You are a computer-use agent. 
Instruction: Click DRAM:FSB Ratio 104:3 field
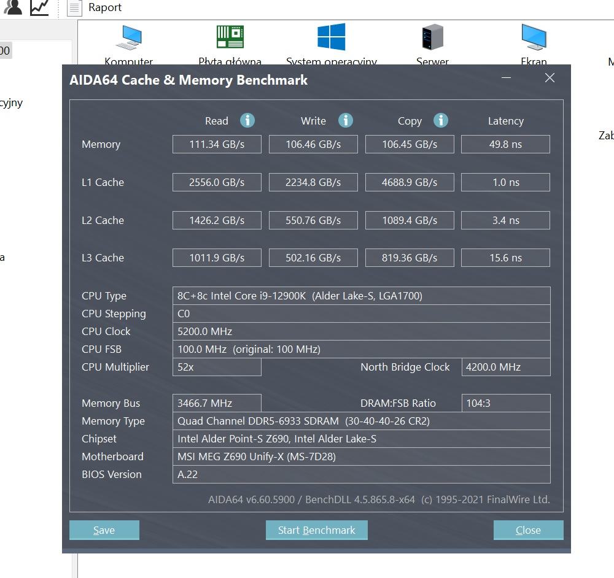click(x=506, y=403)
